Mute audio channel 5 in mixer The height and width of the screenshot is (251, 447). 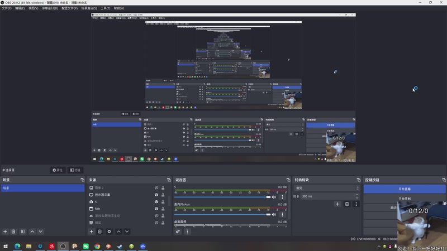click(274, 197)
